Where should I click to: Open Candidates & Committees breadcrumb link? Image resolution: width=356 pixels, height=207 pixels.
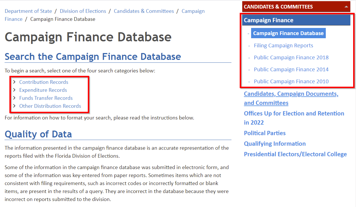click(144, 11)
